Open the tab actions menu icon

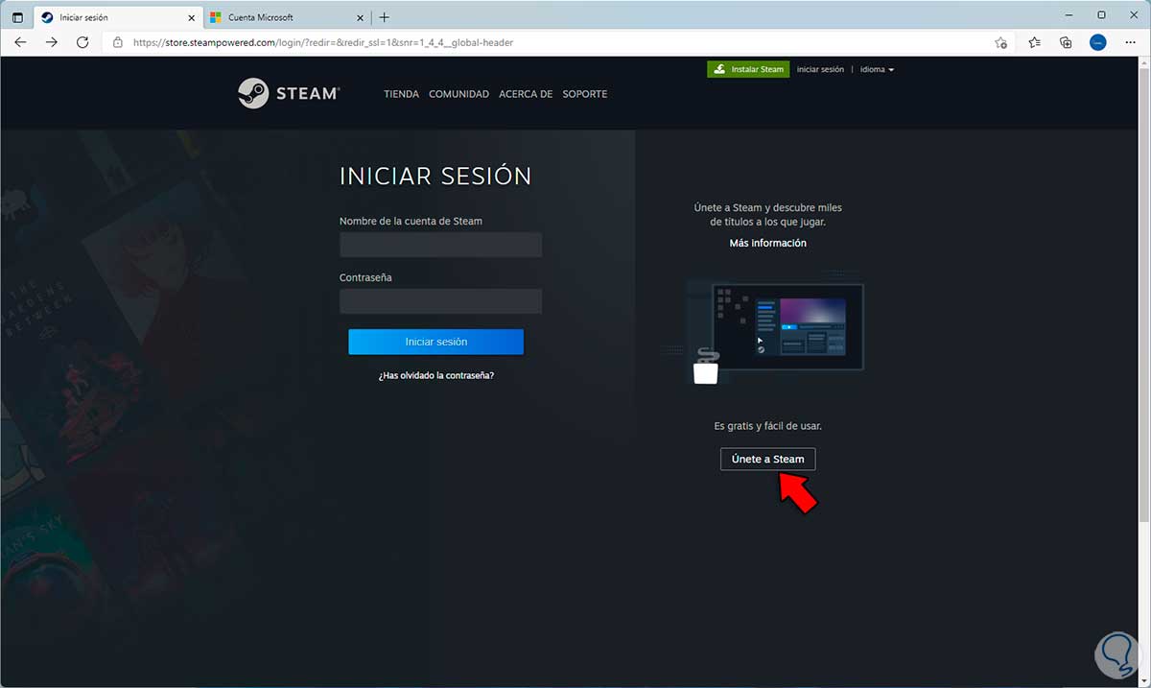[x=17, y=17]
